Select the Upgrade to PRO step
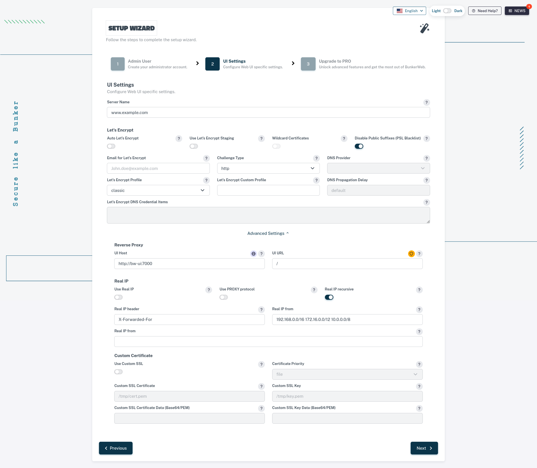Image resolution: width=537 pixels, height=468 pixels. click(308, 64)
